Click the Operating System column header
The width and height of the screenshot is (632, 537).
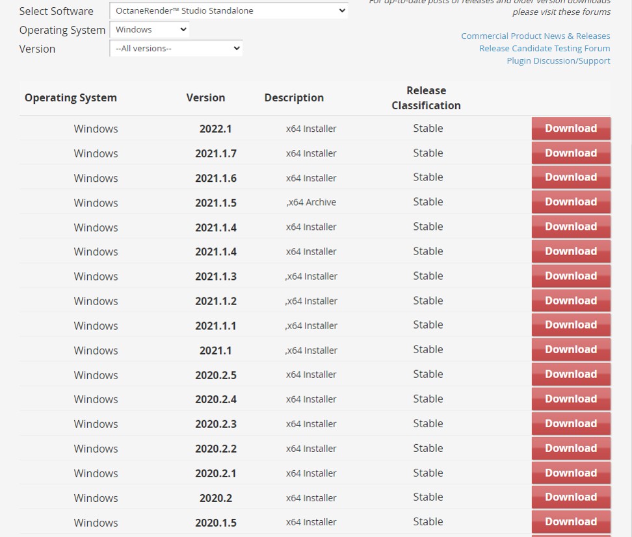pyautogui.click(x=70, y=98)
